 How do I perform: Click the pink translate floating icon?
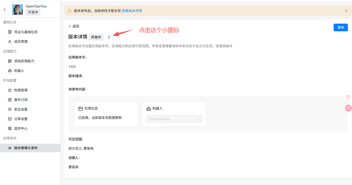click(x=348, y=108)
